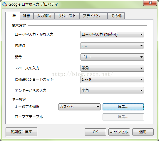Image resolution: width=159 pixels, height=142 pixels.
Task: Close the properties dialog window
Action: point(150,3)
